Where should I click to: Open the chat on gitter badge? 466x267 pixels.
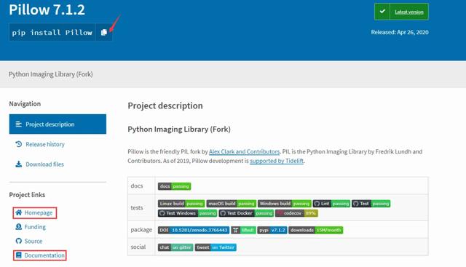175,247
